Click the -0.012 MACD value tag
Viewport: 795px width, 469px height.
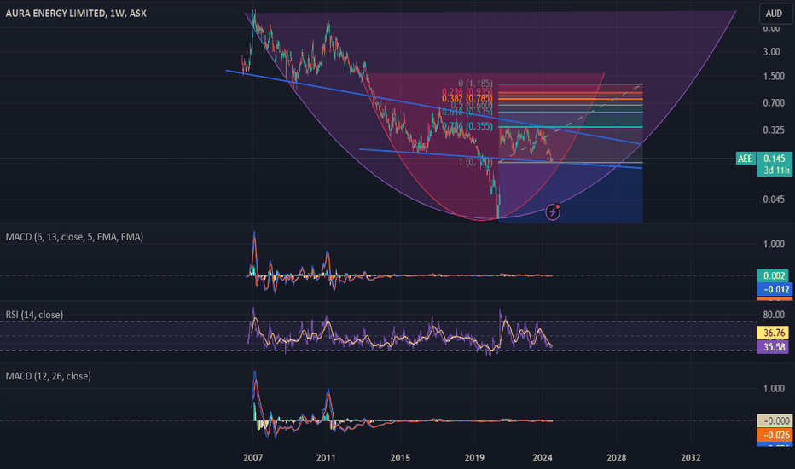773,289
